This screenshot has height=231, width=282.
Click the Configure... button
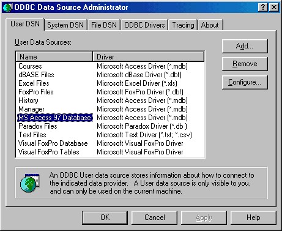pyautogui.click(x=245, y=82)
